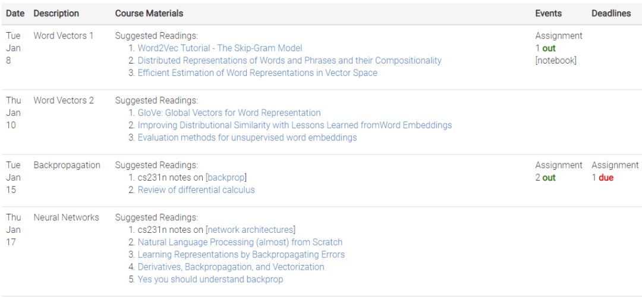The height and width of the screenshot is (297, 642).
Task: Open Learning Representations by Backpropagating Errors
Action: tap(241, 255)
